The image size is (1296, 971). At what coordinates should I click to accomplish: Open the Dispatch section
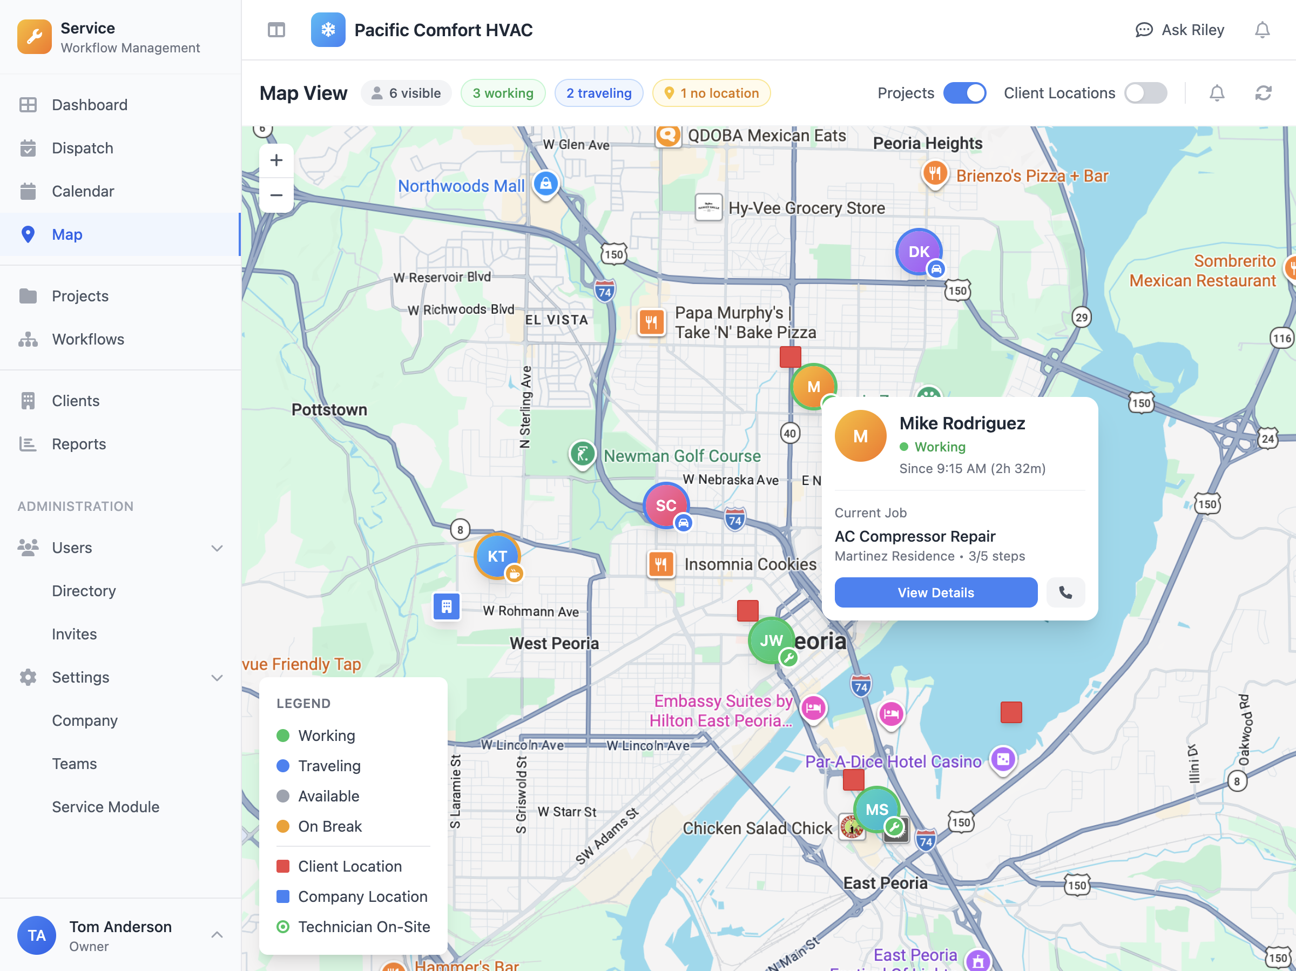pyautogui.click(x=82, y=147)
